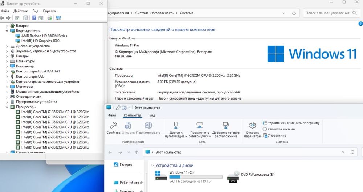Click the refresh icon in Control Panel address bar
This screenshot has width=363, height=192.
pos(294,13)
